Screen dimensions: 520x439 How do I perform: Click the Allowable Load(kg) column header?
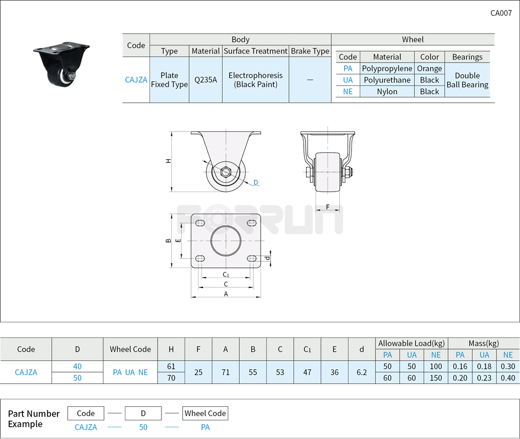[412, 343]
